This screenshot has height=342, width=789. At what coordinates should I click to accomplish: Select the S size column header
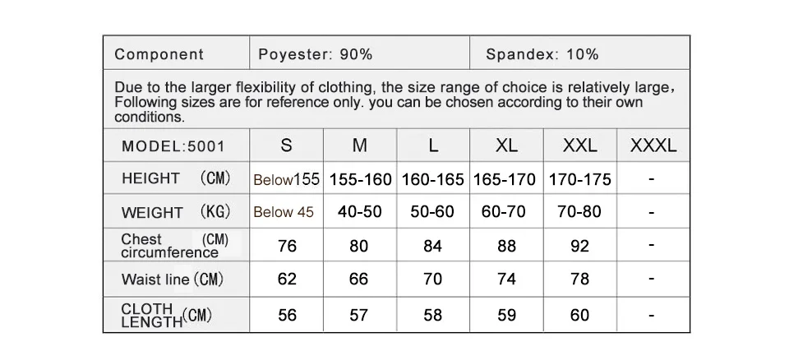[x=286, y=146]
